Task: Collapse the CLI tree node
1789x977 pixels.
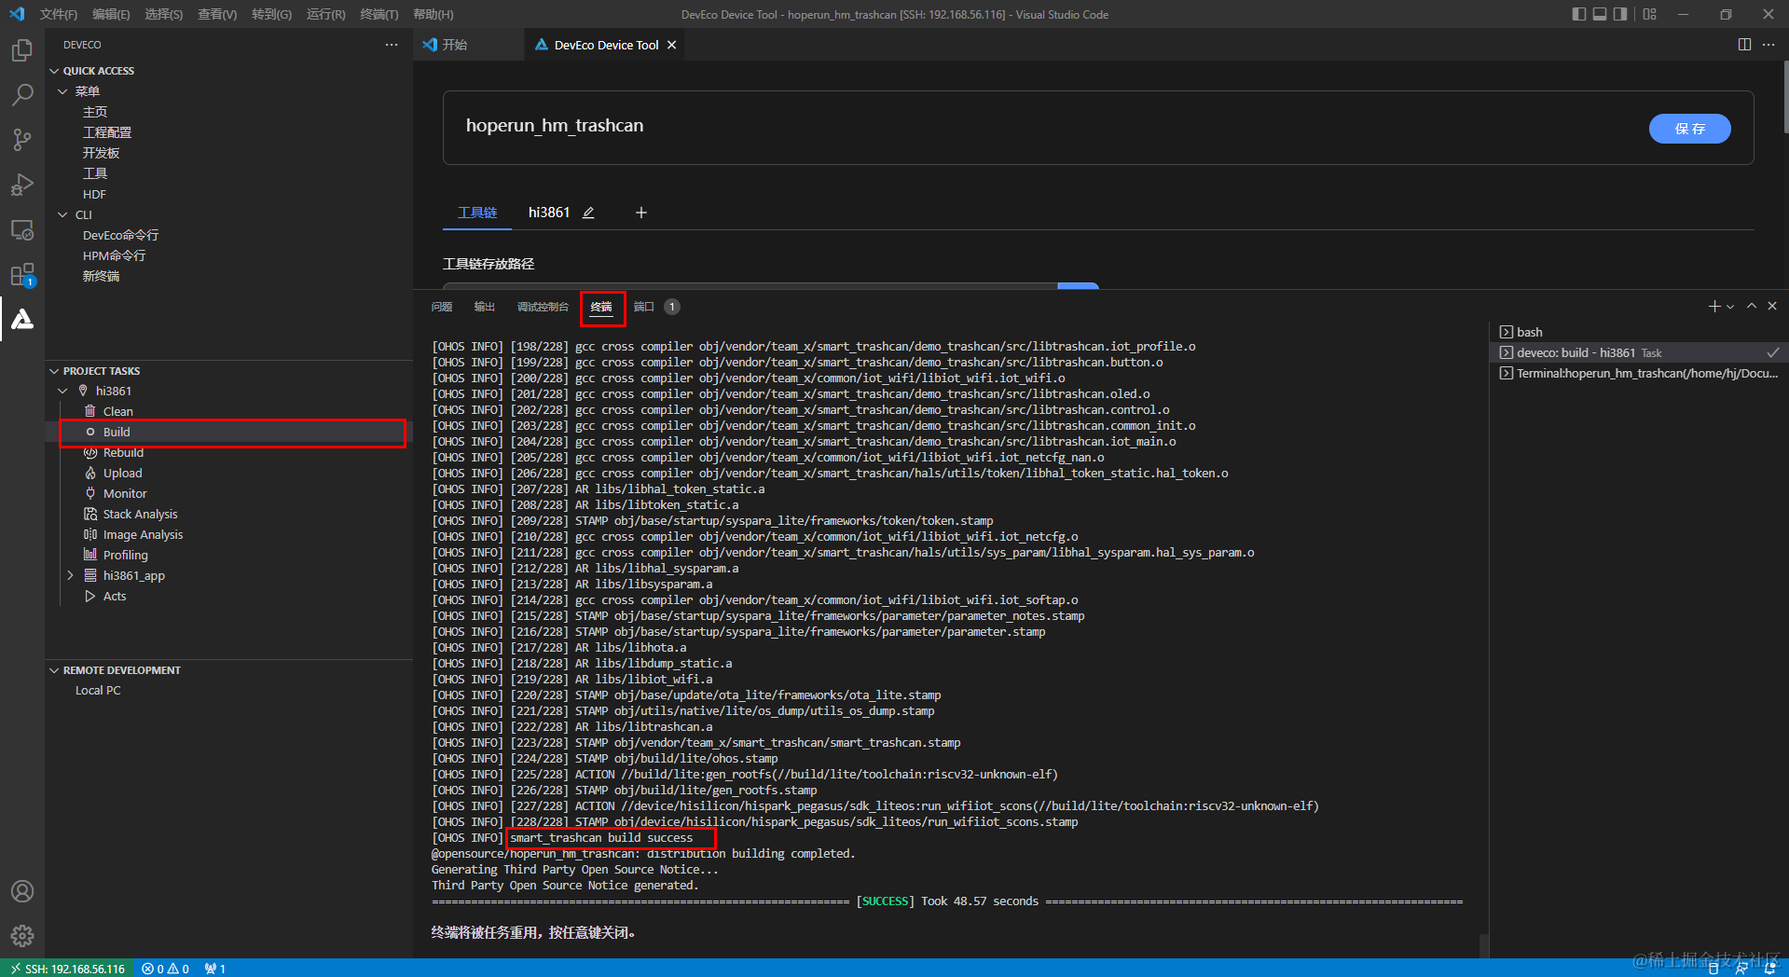Action: point(62,214)
